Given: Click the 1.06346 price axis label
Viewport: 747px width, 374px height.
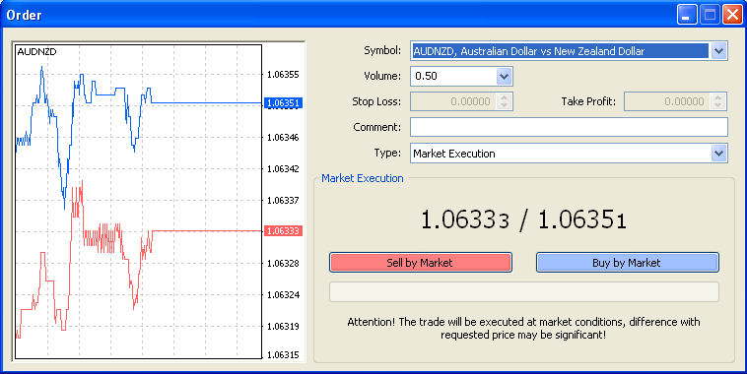Looking at the screenshot, I should (283, 138).
